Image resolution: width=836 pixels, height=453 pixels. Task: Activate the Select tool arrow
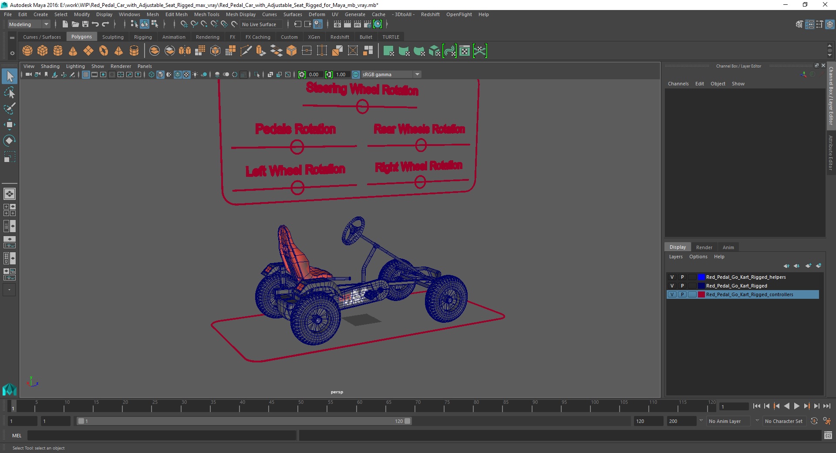pos(9,76)
